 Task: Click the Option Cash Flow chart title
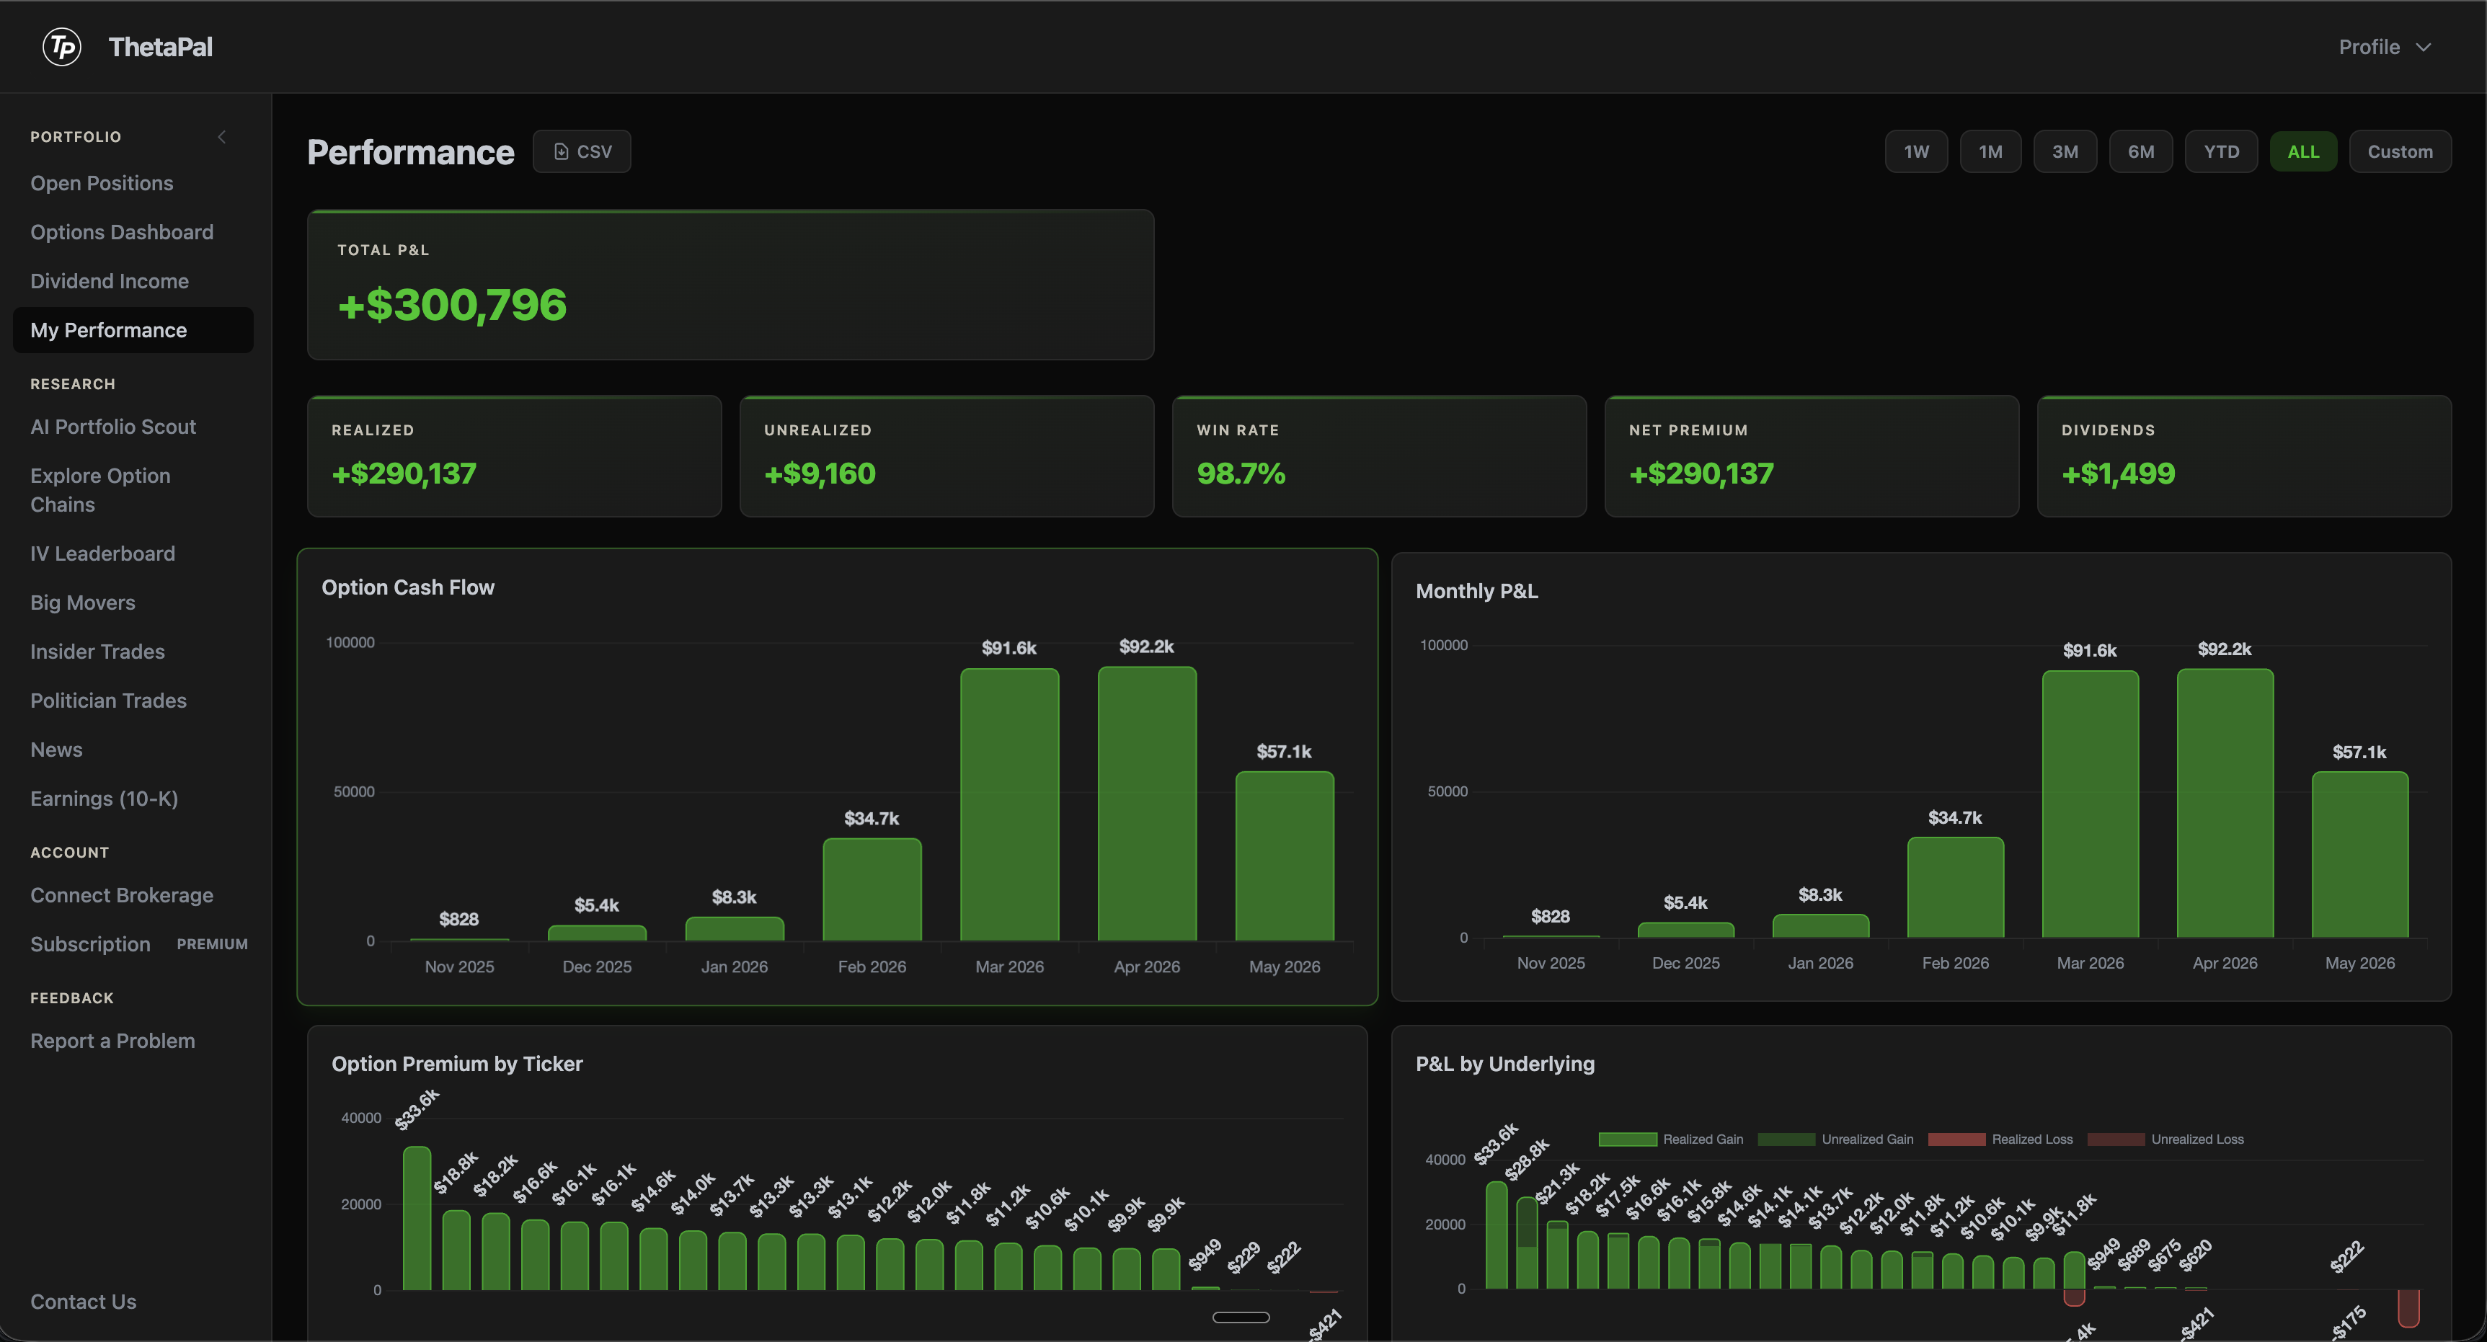click(x=407, y=587)
